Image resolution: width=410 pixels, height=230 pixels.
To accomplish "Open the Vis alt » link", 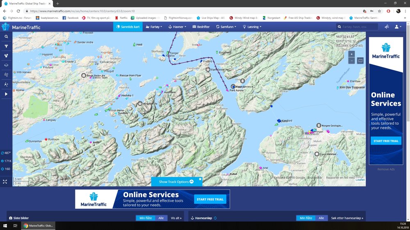I will pos(176,218).
